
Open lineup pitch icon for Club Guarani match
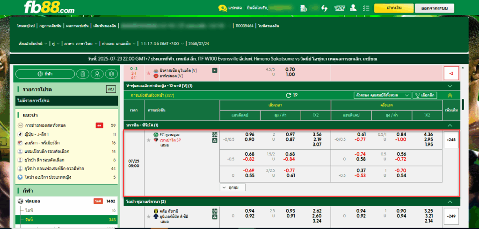pos(214,211)
